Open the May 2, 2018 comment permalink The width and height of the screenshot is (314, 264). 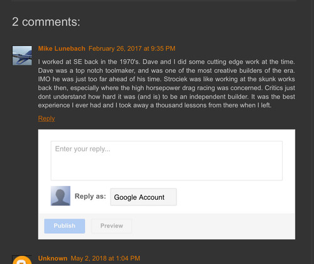coord(106,258)
